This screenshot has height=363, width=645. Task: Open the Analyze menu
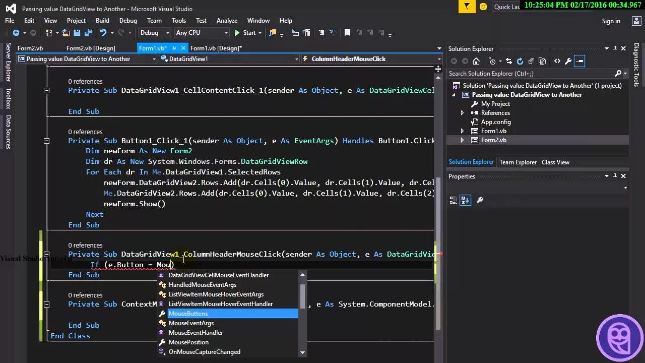pos(227,21)
